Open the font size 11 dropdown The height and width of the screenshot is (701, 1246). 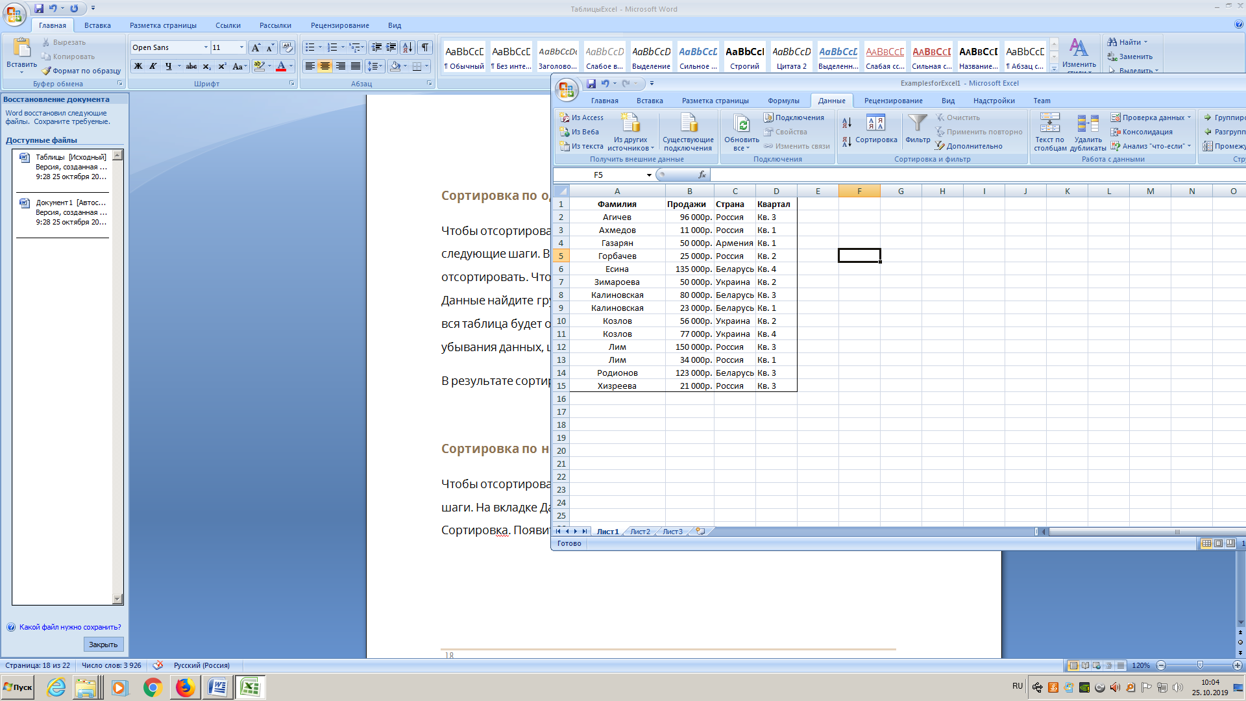(x=241, y=47)
